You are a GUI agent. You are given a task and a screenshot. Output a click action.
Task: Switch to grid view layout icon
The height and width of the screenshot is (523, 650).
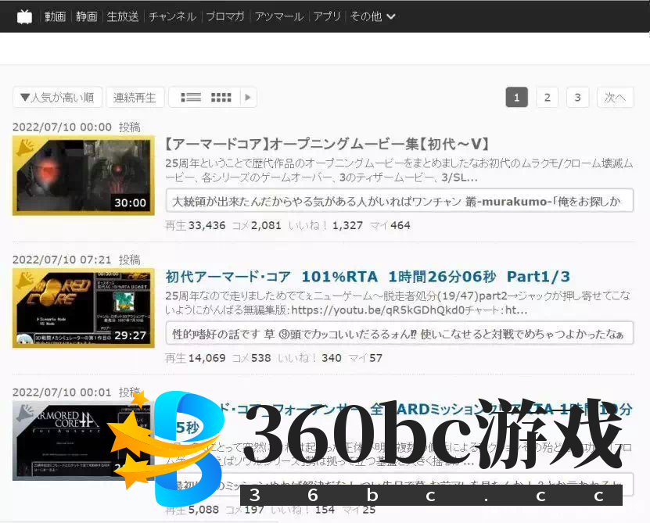(221, 98)
